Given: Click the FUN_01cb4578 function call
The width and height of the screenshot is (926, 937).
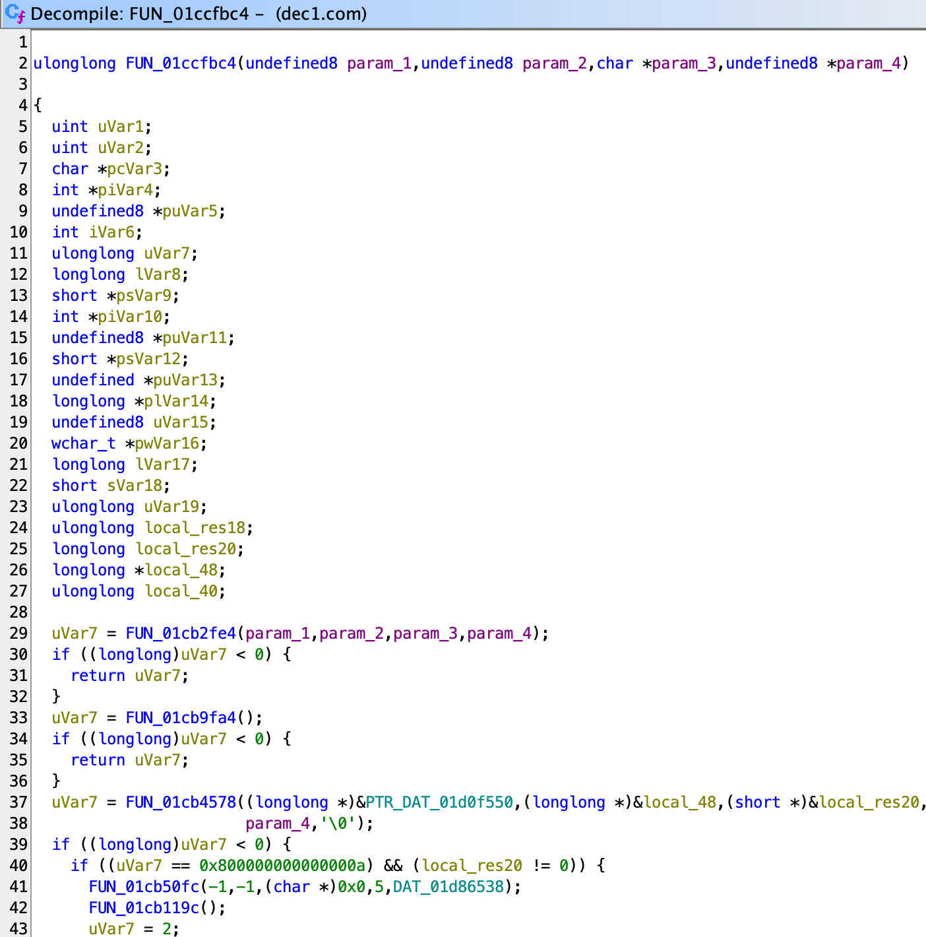Looking at the screenshot, I should coord(180,802).
